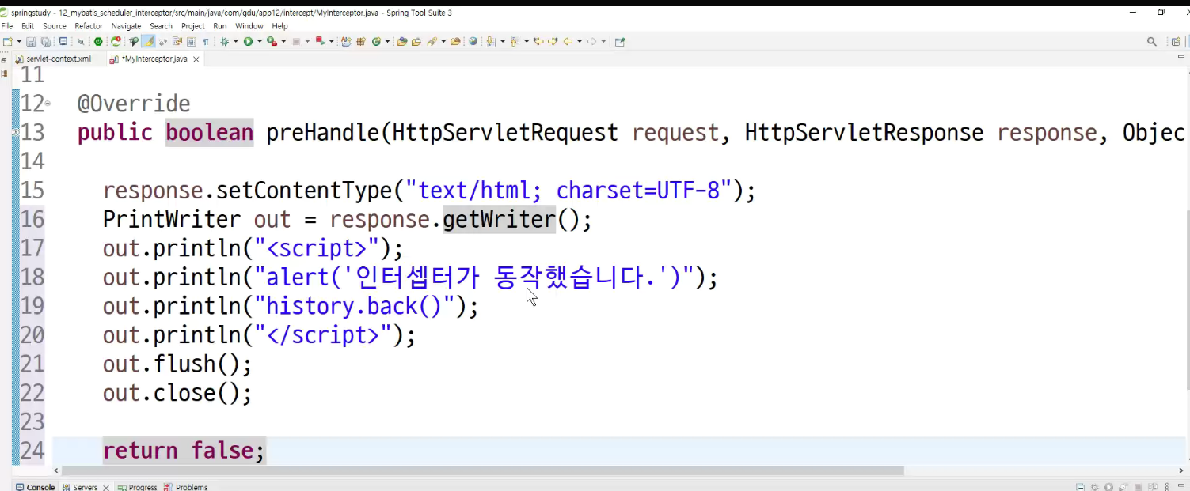Run the application with green play icon
The image size is (1190, 491).
[248, 41]
